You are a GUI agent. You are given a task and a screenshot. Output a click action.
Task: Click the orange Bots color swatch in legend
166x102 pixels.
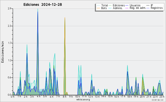tap(98, 8)
